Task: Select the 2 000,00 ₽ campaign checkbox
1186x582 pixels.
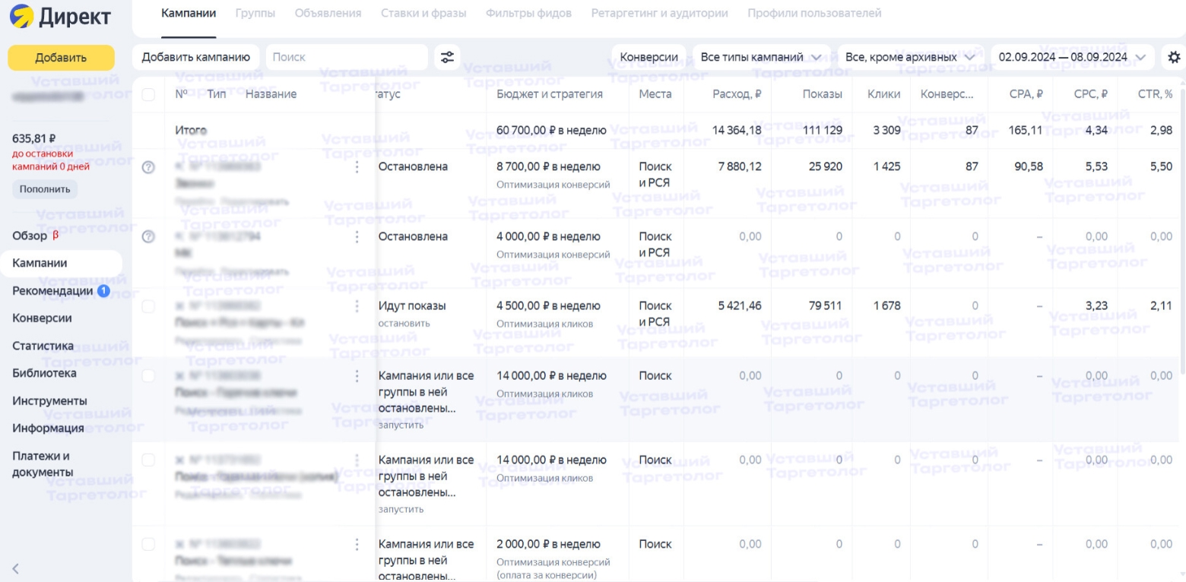Action: pos(148,545)
